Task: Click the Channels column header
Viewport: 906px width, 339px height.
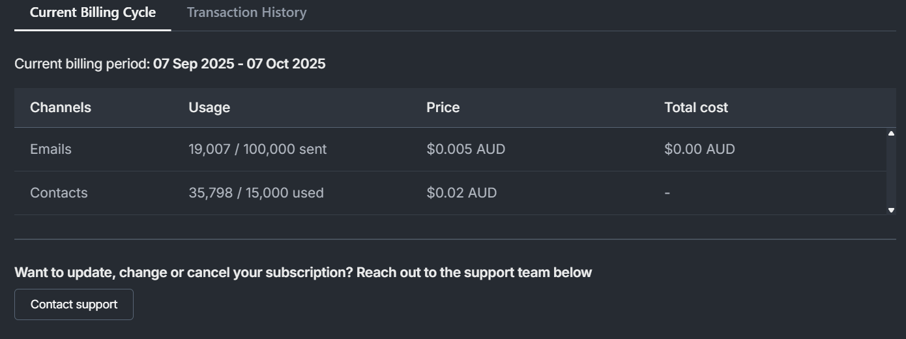Action: click(61, 108)
